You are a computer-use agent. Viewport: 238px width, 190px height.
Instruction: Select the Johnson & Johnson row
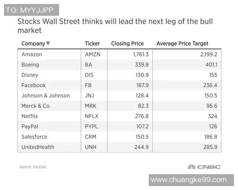click(x=45, y=95)
